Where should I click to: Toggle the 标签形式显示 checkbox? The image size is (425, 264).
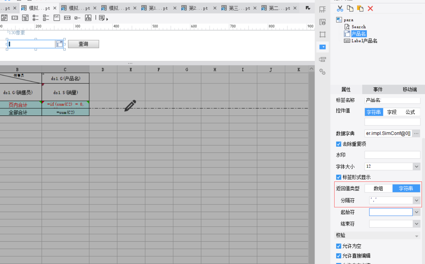click(x=339, y=177)
